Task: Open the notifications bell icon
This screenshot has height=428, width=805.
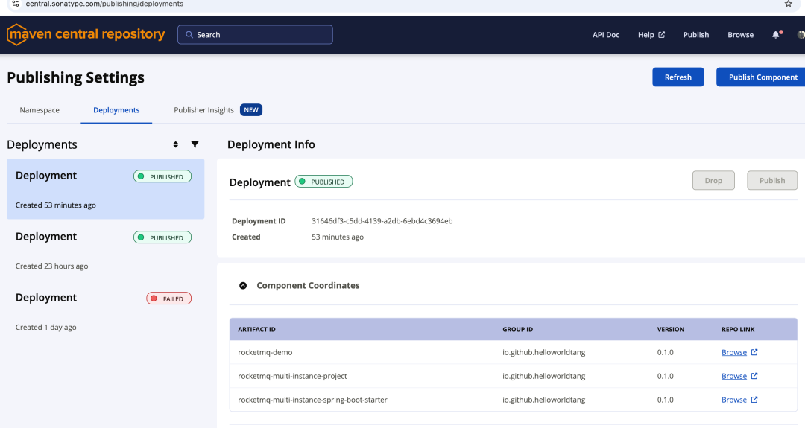Action: point(776,34)
